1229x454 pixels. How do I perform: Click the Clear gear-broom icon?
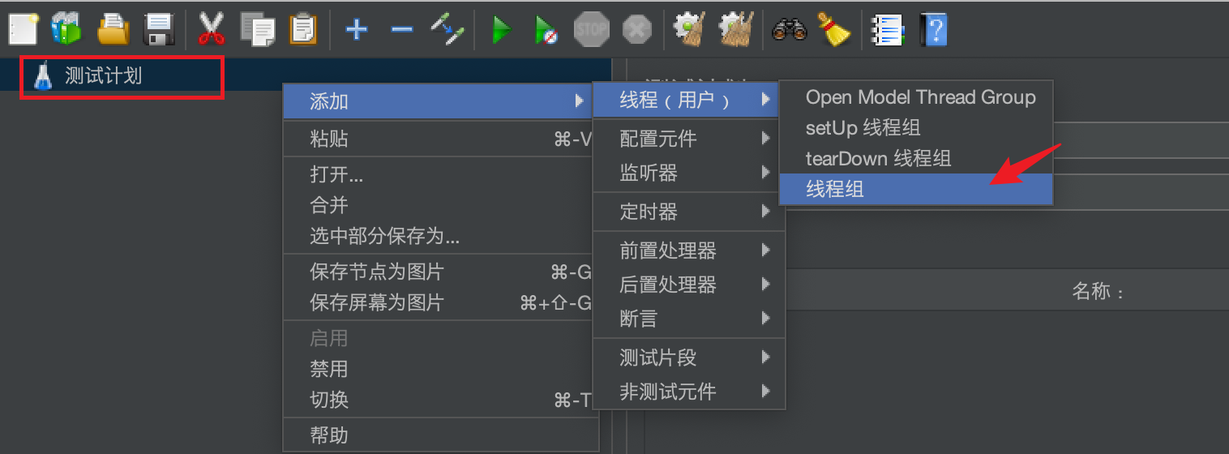pyautogui.click(x=691, y=29)
